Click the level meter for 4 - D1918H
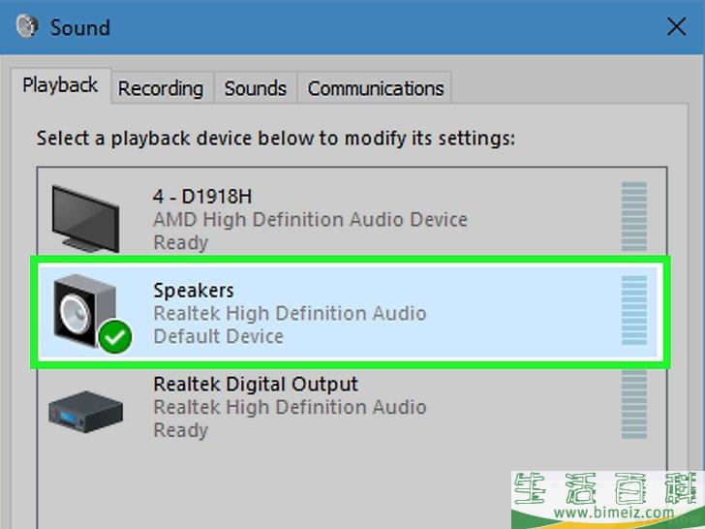The image size is (705, 529). [x=633, y=219]
